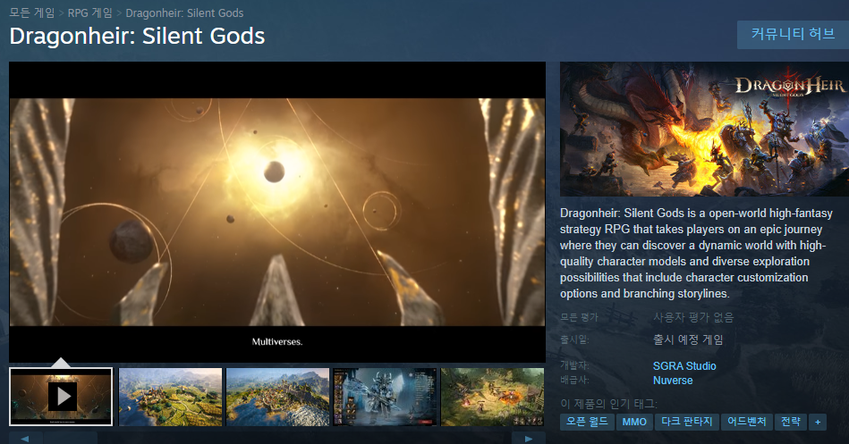Select the 어드벤처 tag
Image resolution: width=849 pixels, height=444 pixels.
click(747, 422)
